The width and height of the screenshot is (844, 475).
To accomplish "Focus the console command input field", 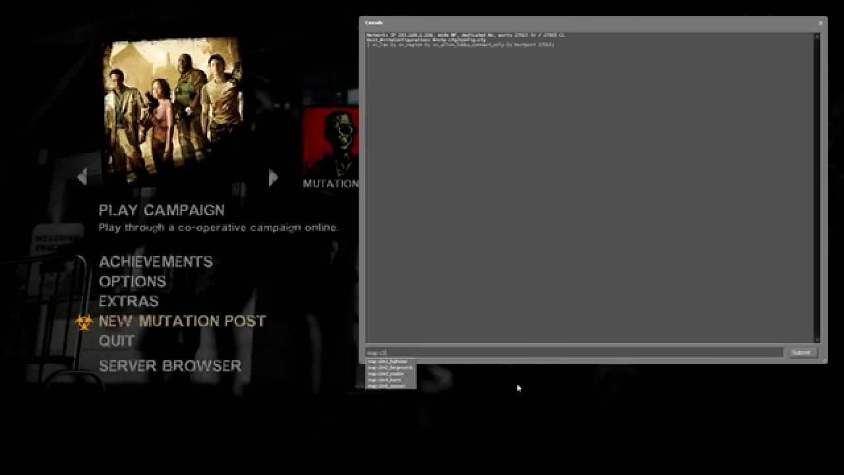I will coord(574,352).
